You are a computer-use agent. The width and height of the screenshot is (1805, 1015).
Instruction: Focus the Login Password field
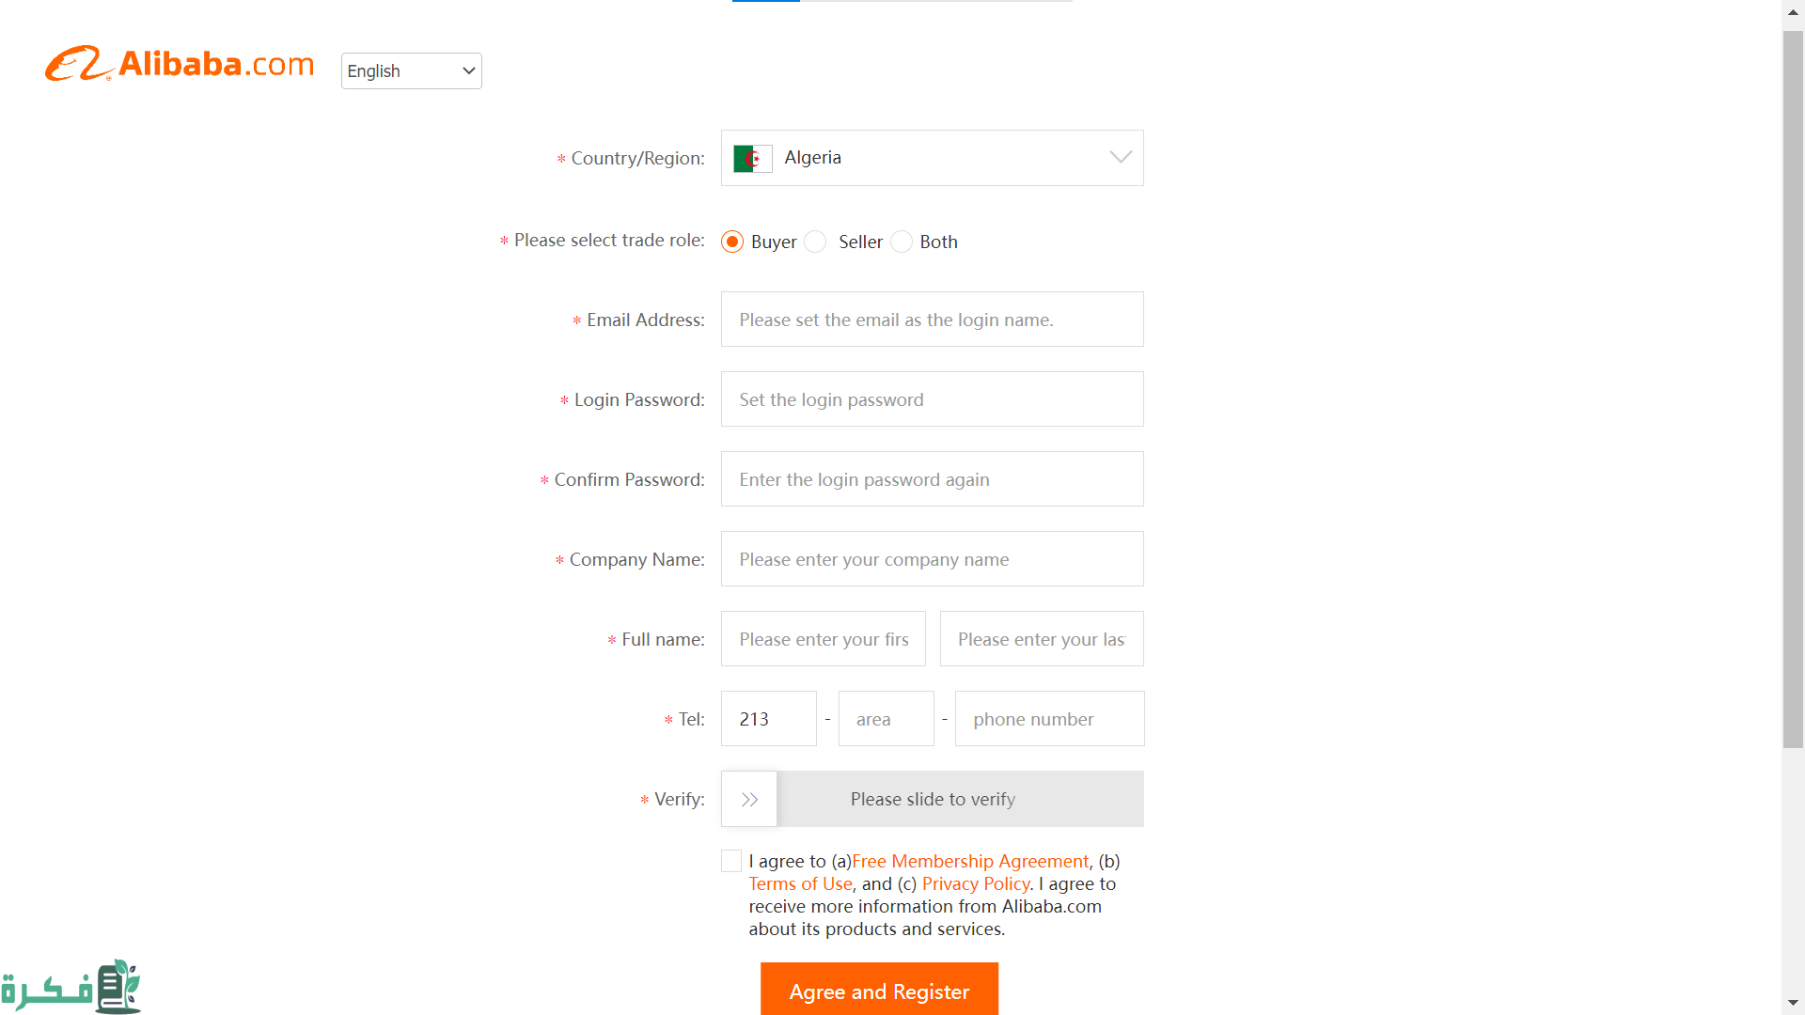[932, 399]
